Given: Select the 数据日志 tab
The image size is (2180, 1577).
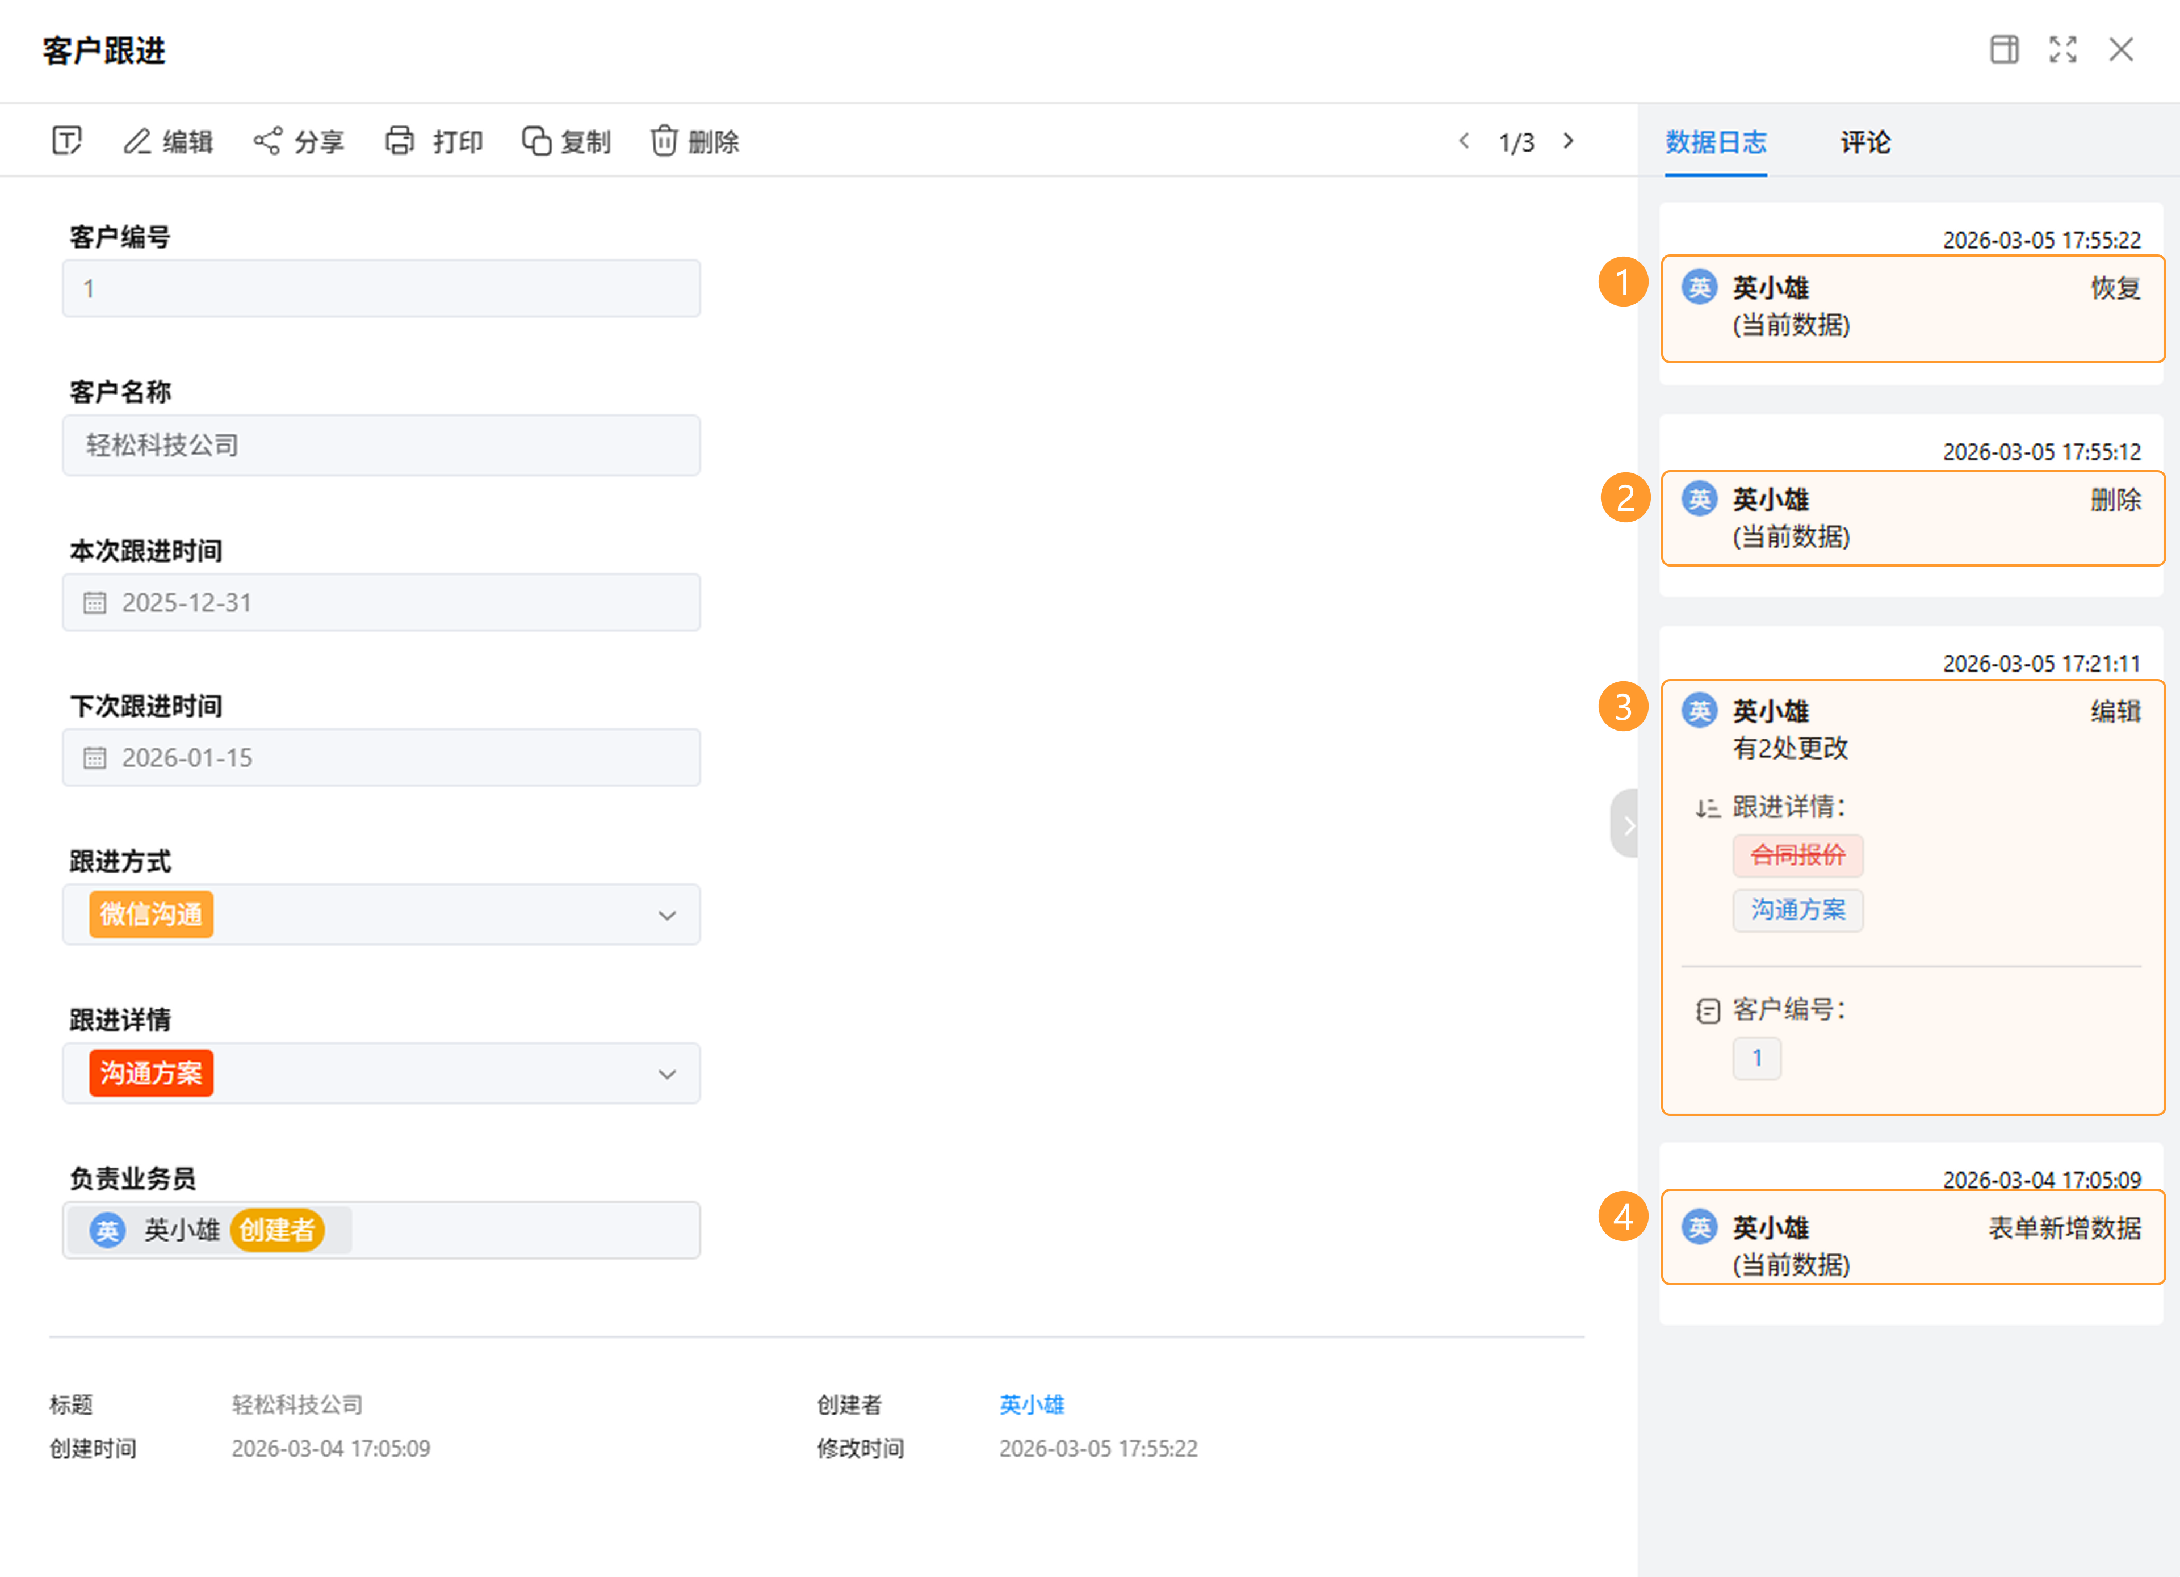Looking at the screenshot, I should point(1715,142).
